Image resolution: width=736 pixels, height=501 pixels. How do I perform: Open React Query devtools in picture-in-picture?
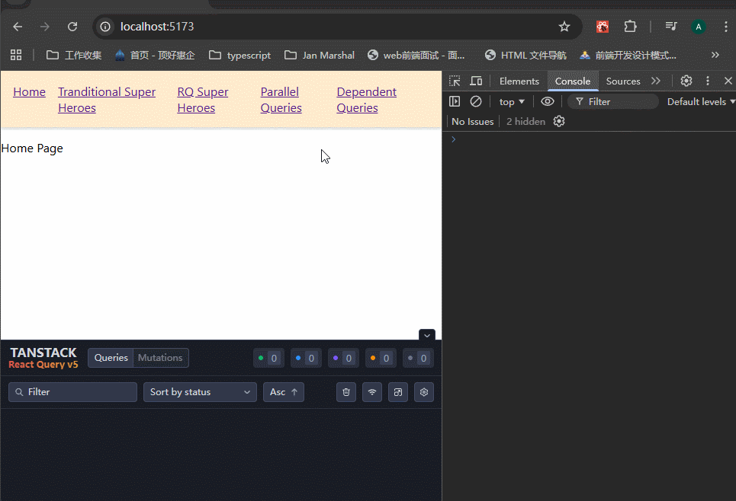coord(398,392)
